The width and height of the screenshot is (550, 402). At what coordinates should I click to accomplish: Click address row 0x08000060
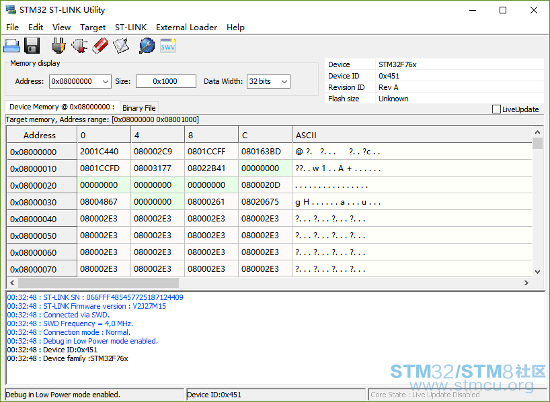point(42,253)
